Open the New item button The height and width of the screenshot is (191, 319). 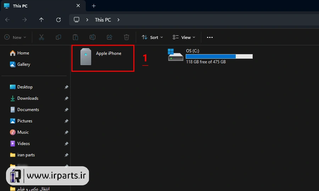pyautogui.click(x=15, y=37)
